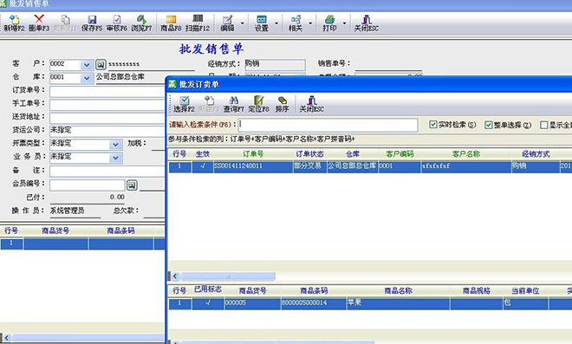The height and width of the screenshot is (344, 572).
Task: Open 扫描F12 barcode scan icon
Action: tap(198, 23)
